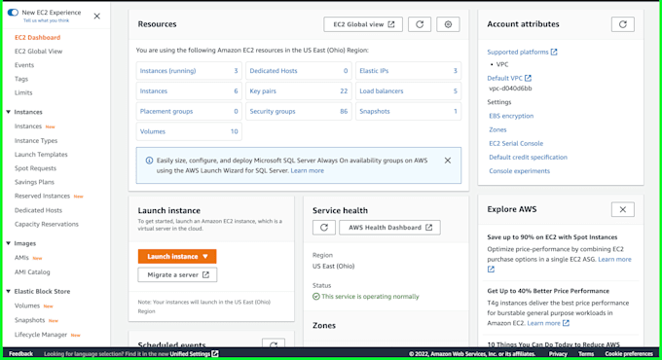This screenshot has height=360, width=662.
Task: Open Instances under the Instances sidebar section
Action: [28, 126]
